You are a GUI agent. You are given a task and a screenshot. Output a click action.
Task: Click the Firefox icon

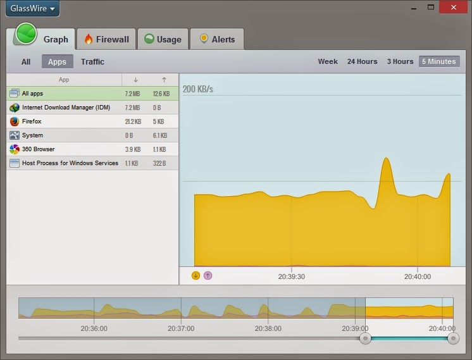point(14,121)
